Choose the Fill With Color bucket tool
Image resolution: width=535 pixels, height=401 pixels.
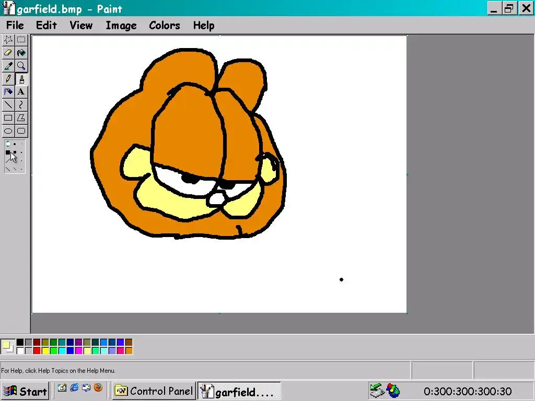click(21, 53)
